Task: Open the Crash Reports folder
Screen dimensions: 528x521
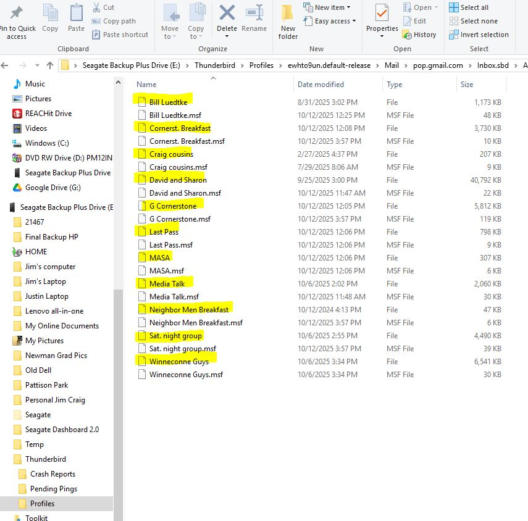Action: tap(46, 474)
